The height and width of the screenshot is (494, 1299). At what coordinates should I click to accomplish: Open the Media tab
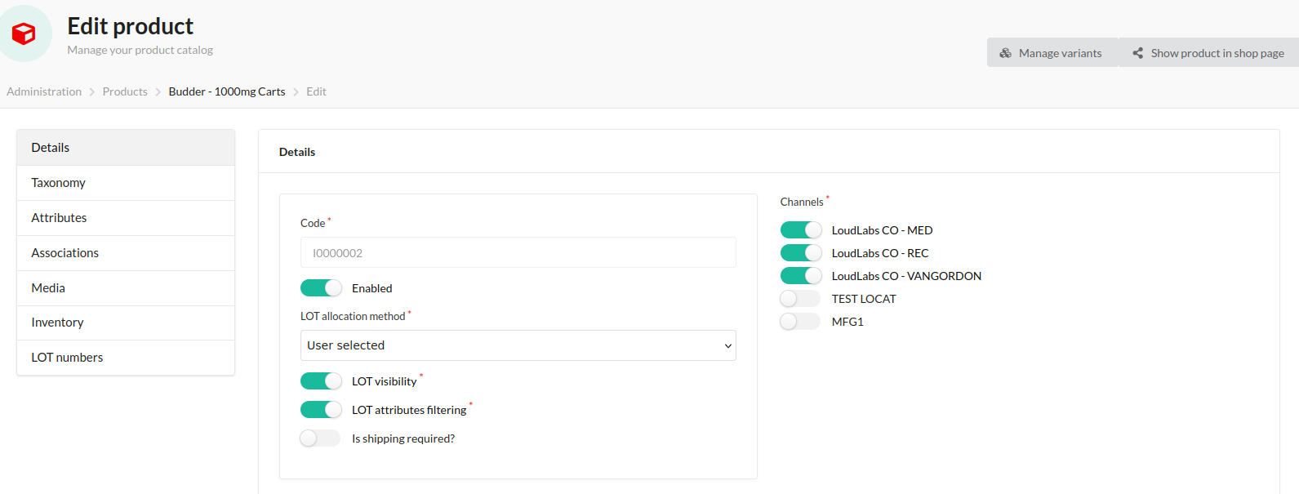coord(48,288)
